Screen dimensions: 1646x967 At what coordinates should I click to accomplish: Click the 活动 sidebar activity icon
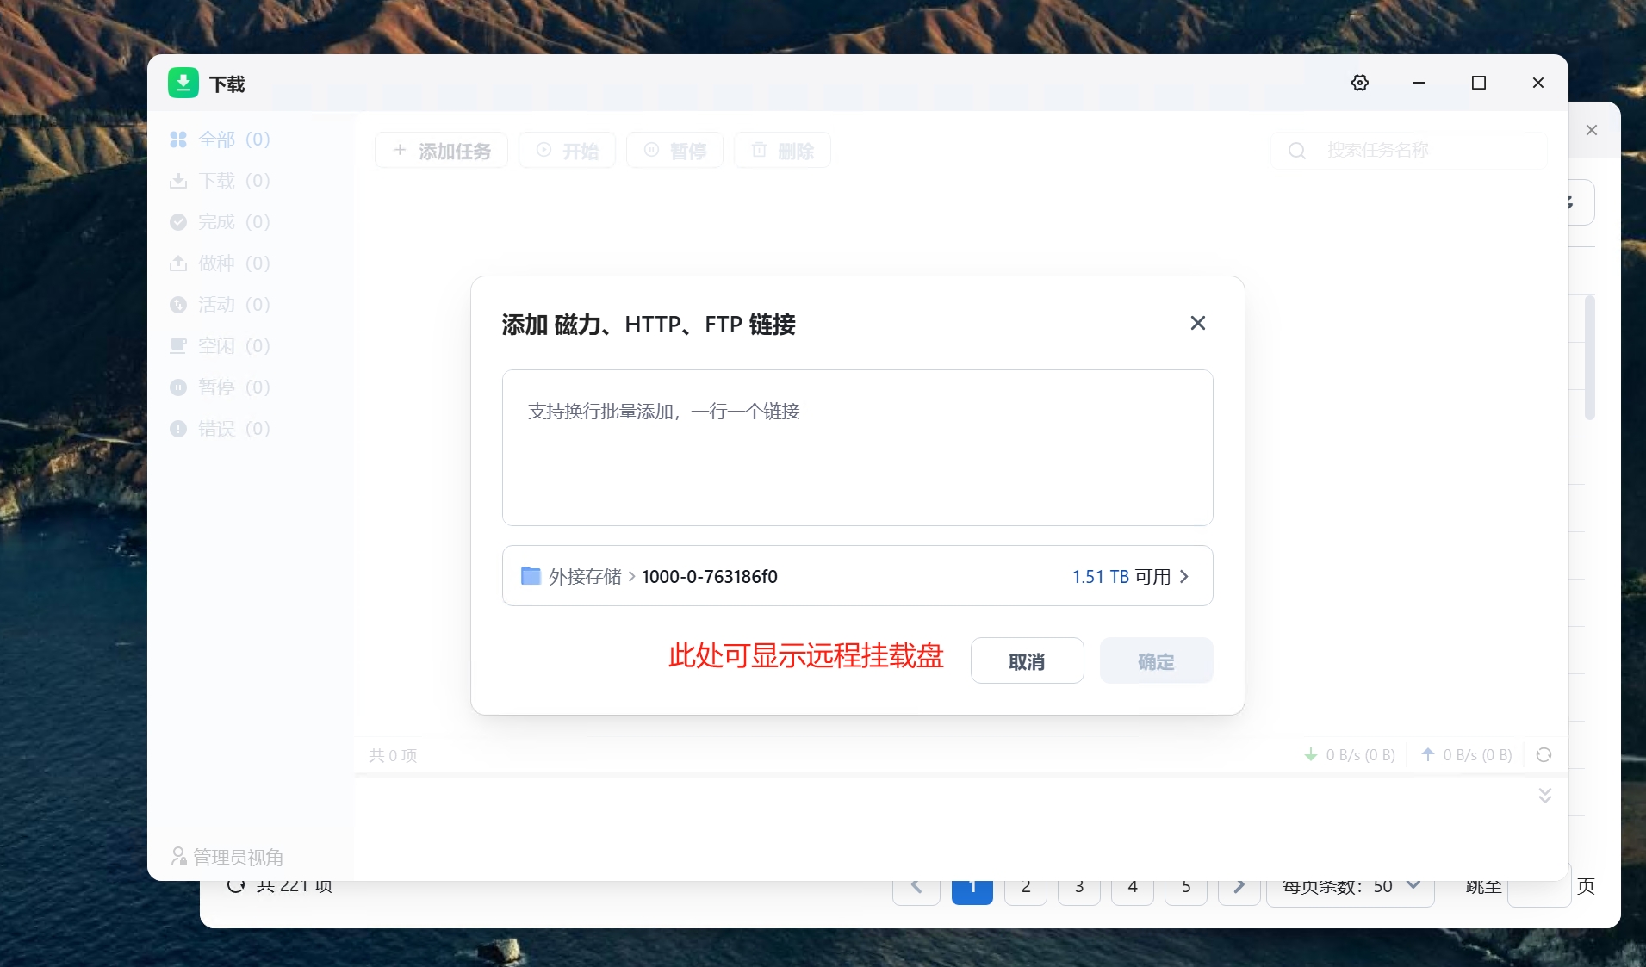(x=178, y=305)
